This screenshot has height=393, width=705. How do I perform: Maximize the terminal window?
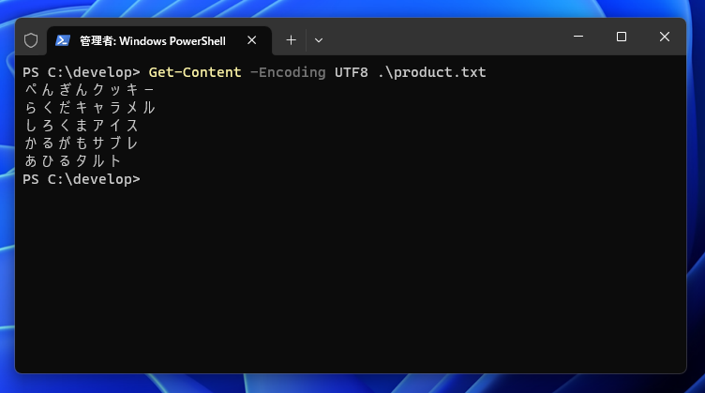click(621, 38)
